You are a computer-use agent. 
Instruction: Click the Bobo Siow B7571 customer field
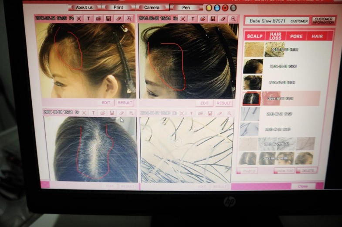pyautogui.click(x=277, y=21)
